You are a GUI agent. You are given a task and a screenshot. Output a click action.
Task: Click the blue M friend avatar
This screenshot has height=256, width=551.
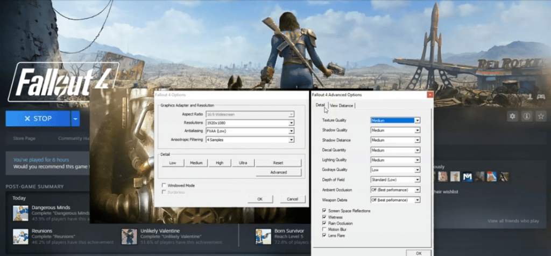point(468,176)
